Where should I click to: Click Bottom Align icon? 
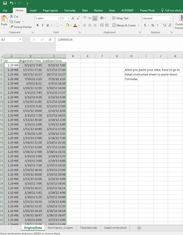95,18
